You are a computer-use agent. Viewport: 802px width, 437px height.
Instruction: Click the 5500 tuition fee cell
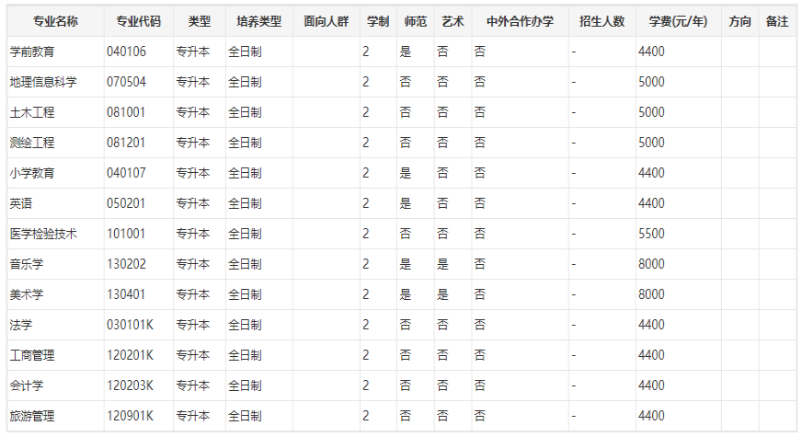click(x=651, y=234)
